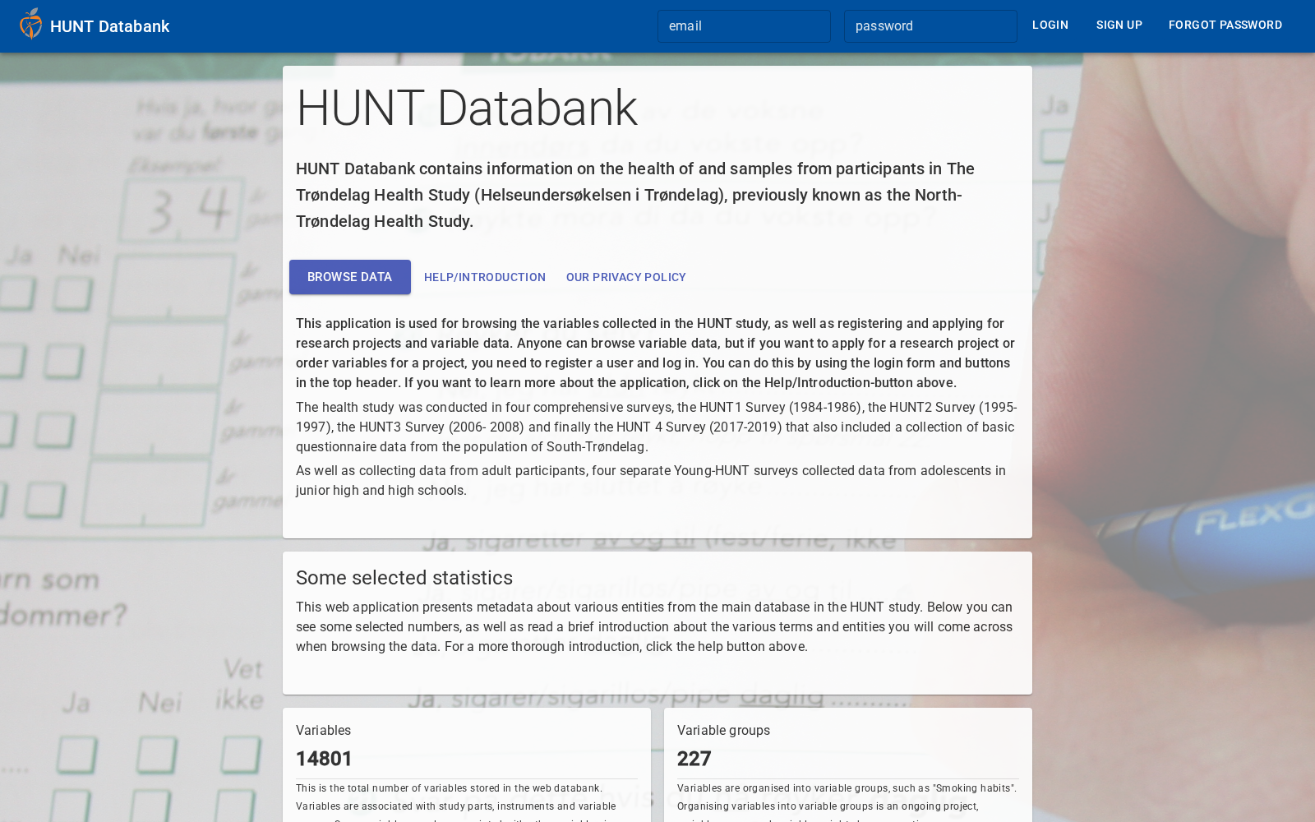Focus the email input field
Image resolution: width=1315 pixels, height=822 pixels.
(x=744, y=26)
